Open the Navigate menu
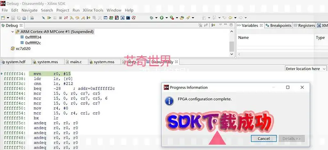 [30, 10]
